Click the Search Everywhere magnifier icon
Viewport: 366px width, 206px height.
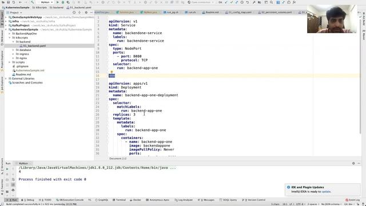coord(272,2)
